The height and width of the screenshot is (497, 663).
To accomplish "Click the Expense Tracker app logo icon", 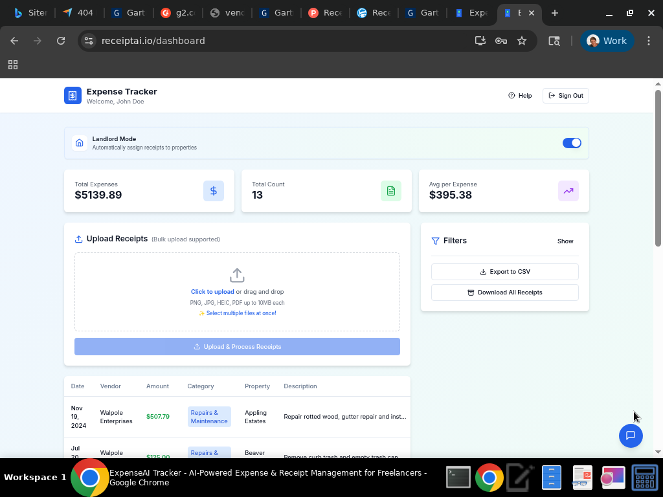I will click(72, 95).
